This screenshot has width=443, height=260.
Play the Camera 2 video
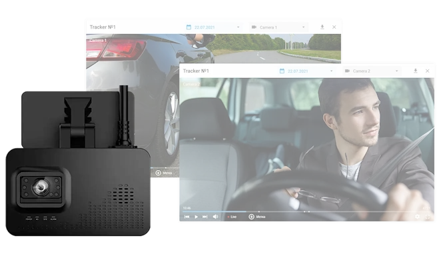(x=196, y=217)
